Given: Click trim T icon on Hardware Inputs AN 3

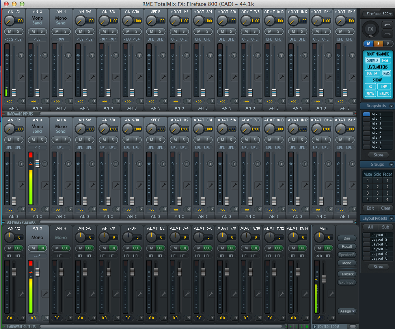Looking at the screenshot, I should 45,56.
